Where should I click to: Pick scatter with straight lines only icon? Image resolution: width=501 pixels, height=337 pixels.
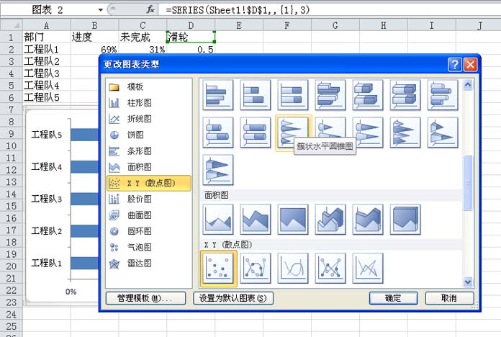point(368,268)
